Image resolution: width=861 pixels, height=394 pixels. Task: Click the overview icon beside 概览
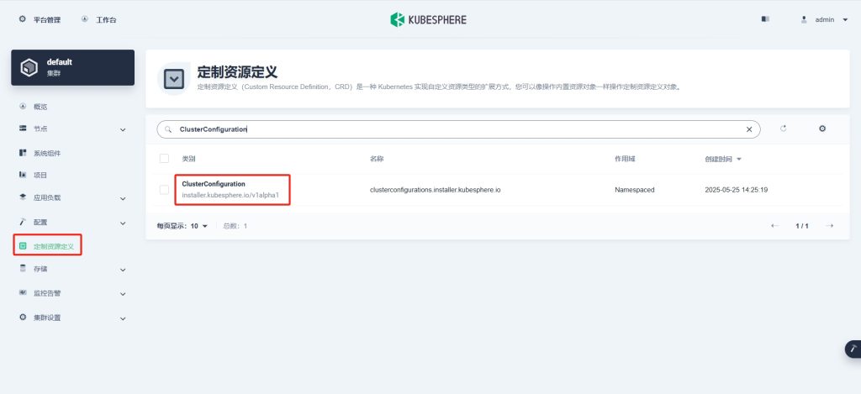pyautogui.click(x=23, y=107)
